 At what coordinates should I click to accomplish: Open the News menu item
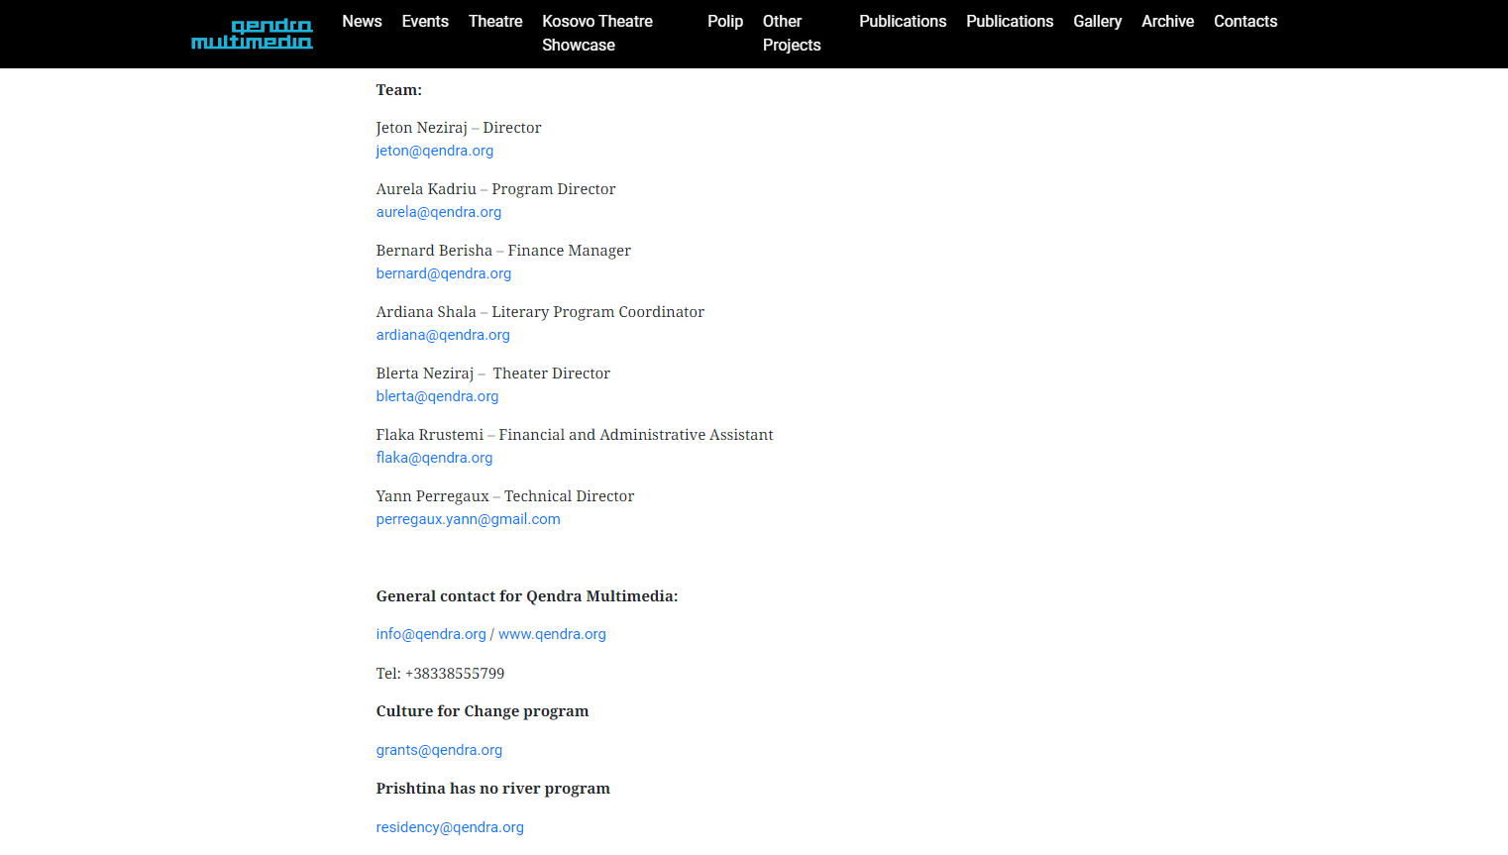point(362,22)
